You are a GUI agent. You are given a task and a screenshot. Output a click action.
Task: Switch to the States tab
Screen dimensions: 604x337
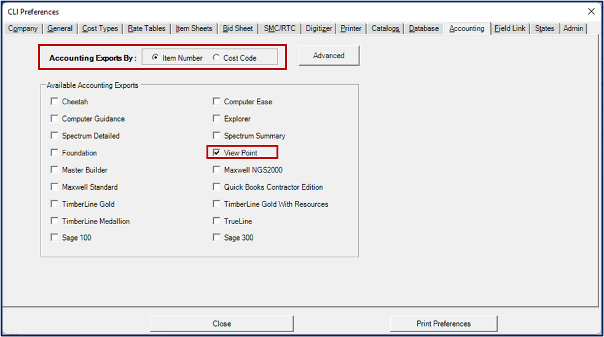544,28
